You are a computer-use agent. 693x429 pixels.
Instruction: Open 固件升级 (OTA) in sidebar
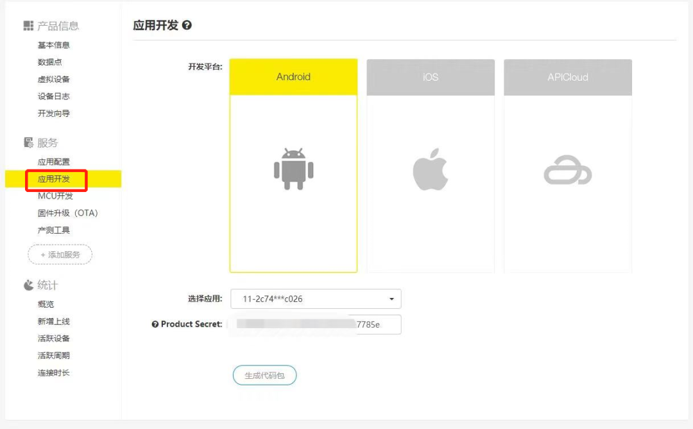coord(67,213)
